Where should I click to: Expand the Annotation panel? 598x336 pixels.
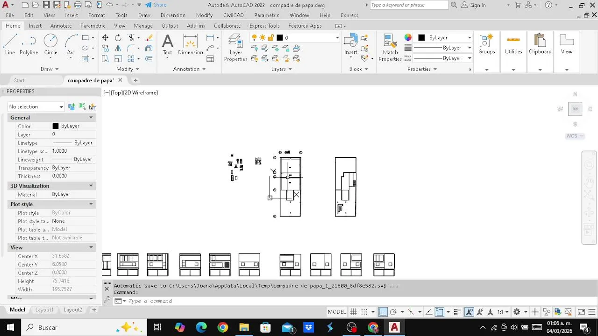click(x=189, y=69)
